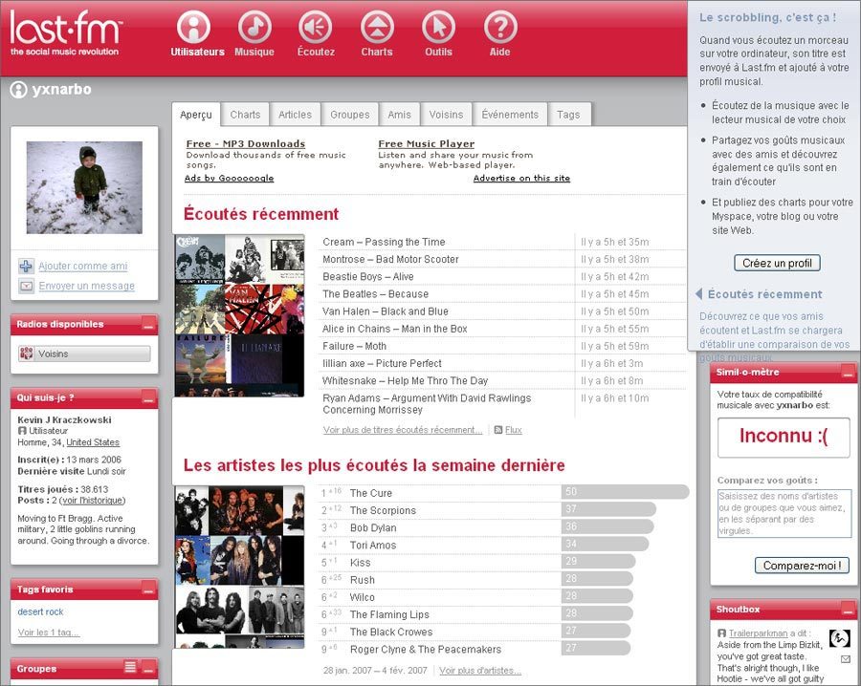Switch to the Groupes tab
This screenshot has height=686, width=861.
(x=350, y=115)
